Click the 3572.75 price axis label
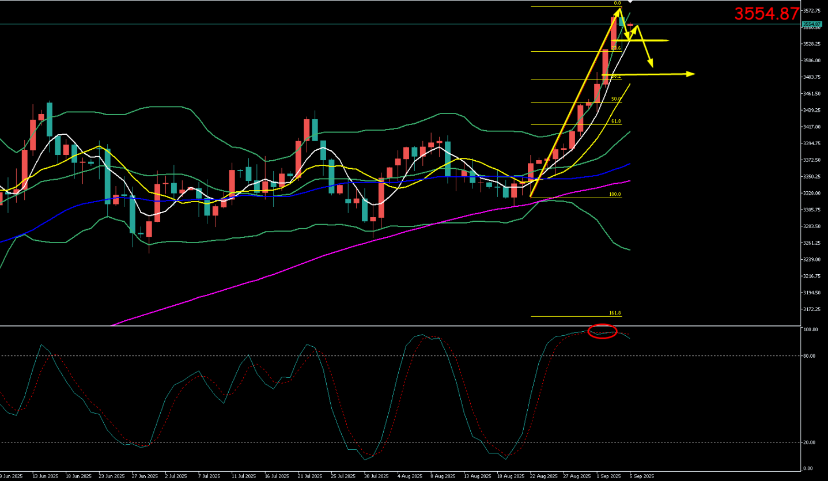 click(813, 11)
